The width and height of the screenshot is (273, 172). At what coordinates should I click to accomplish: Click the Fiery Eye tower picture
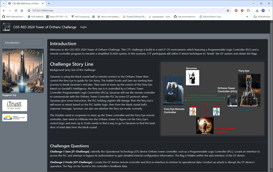(x=249, y=90)
